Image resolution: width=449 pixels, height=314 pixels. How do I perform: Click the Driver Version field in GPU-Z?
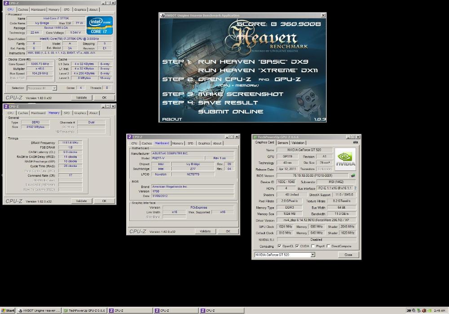tap(317, 220)
